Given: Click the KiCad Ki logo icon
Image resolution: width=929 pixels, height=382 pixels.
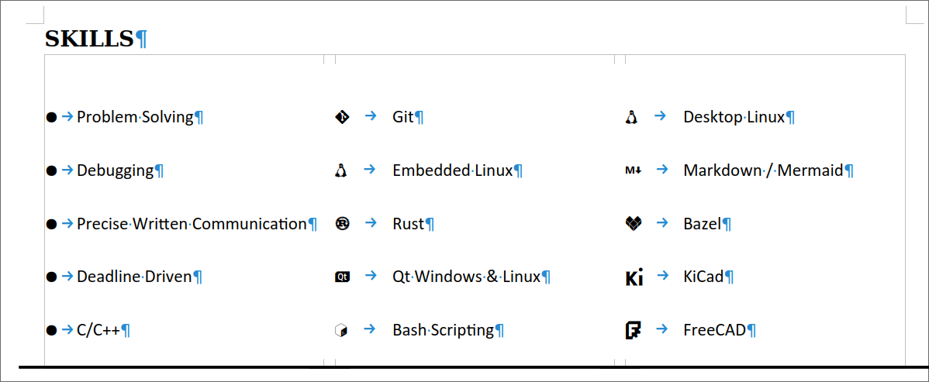Looking at the screenshot, I should tap(634, 277).
